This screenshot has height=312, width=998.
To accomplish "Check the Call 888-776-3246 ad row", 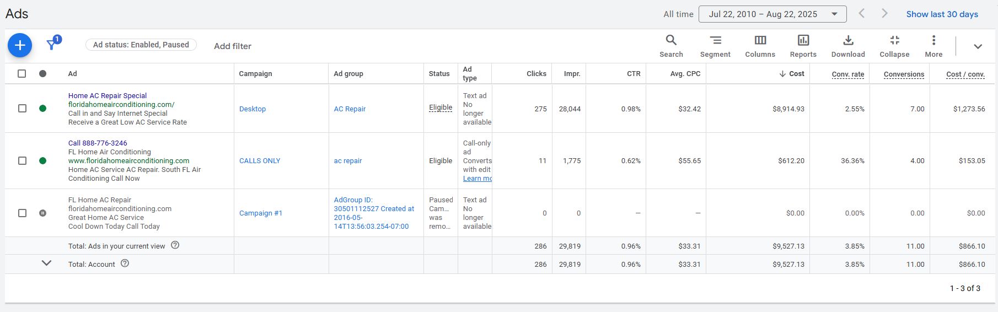I will coord(22,161).
